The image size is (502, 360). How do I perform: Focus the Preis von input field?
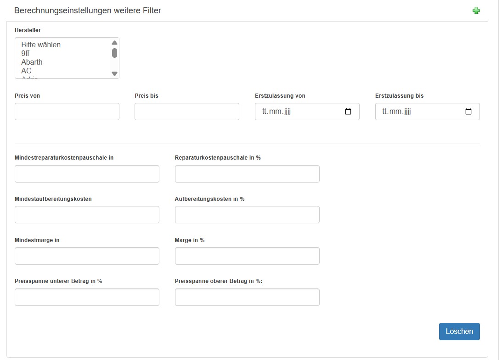click(67, 111)
